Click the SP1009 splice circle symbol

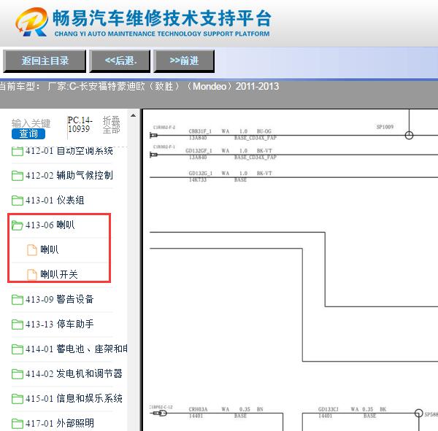409,136
